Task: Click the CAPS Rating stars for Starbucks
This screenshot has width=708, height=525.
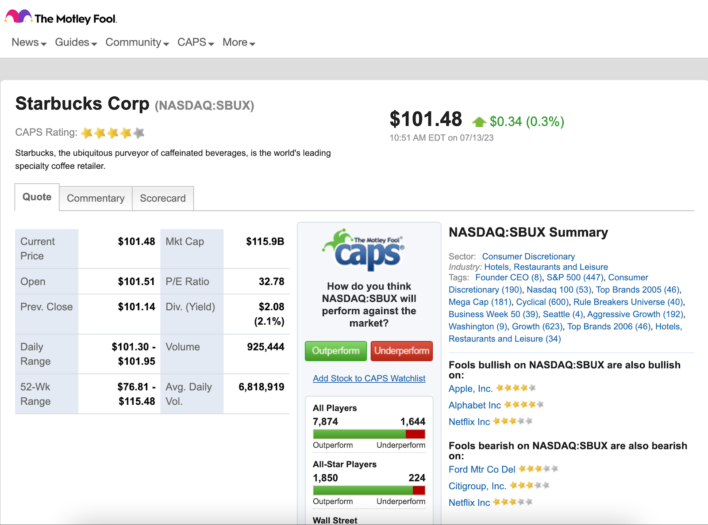Action: pyautogui.click(x=113, y=133)
